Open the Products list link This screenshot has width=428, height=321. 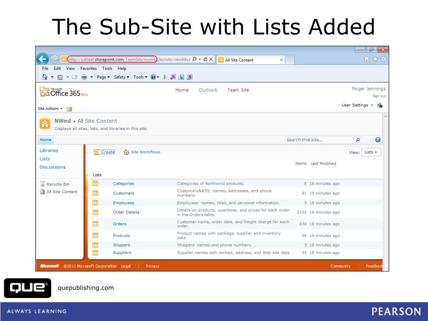coord(122,236)
